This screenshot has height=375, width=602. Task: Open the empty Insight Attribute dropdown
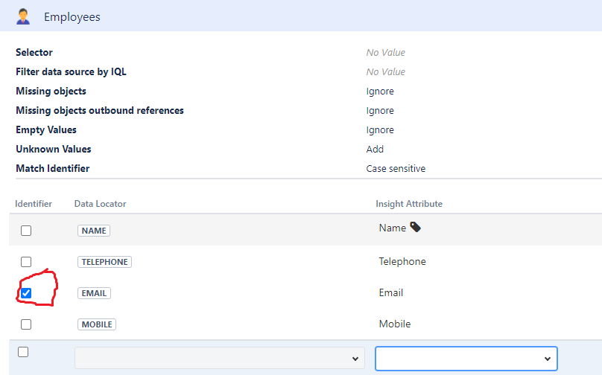click(x=466, y=359)
